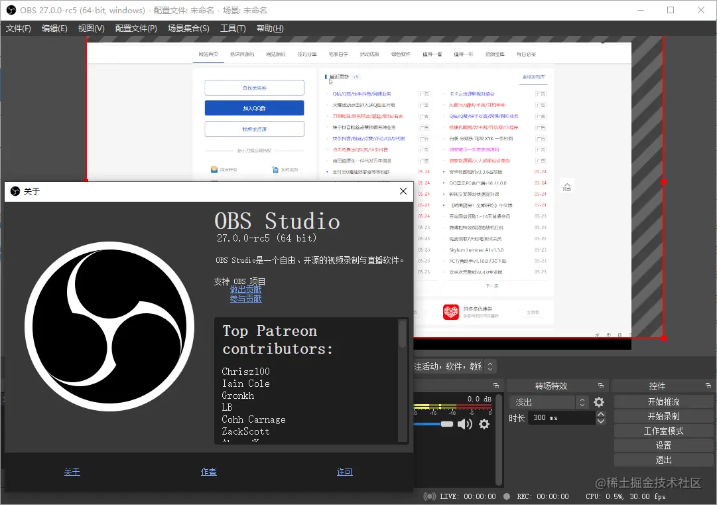
Task: Click the preview's bottom-right red corner handle
Action: pos(664,338)
